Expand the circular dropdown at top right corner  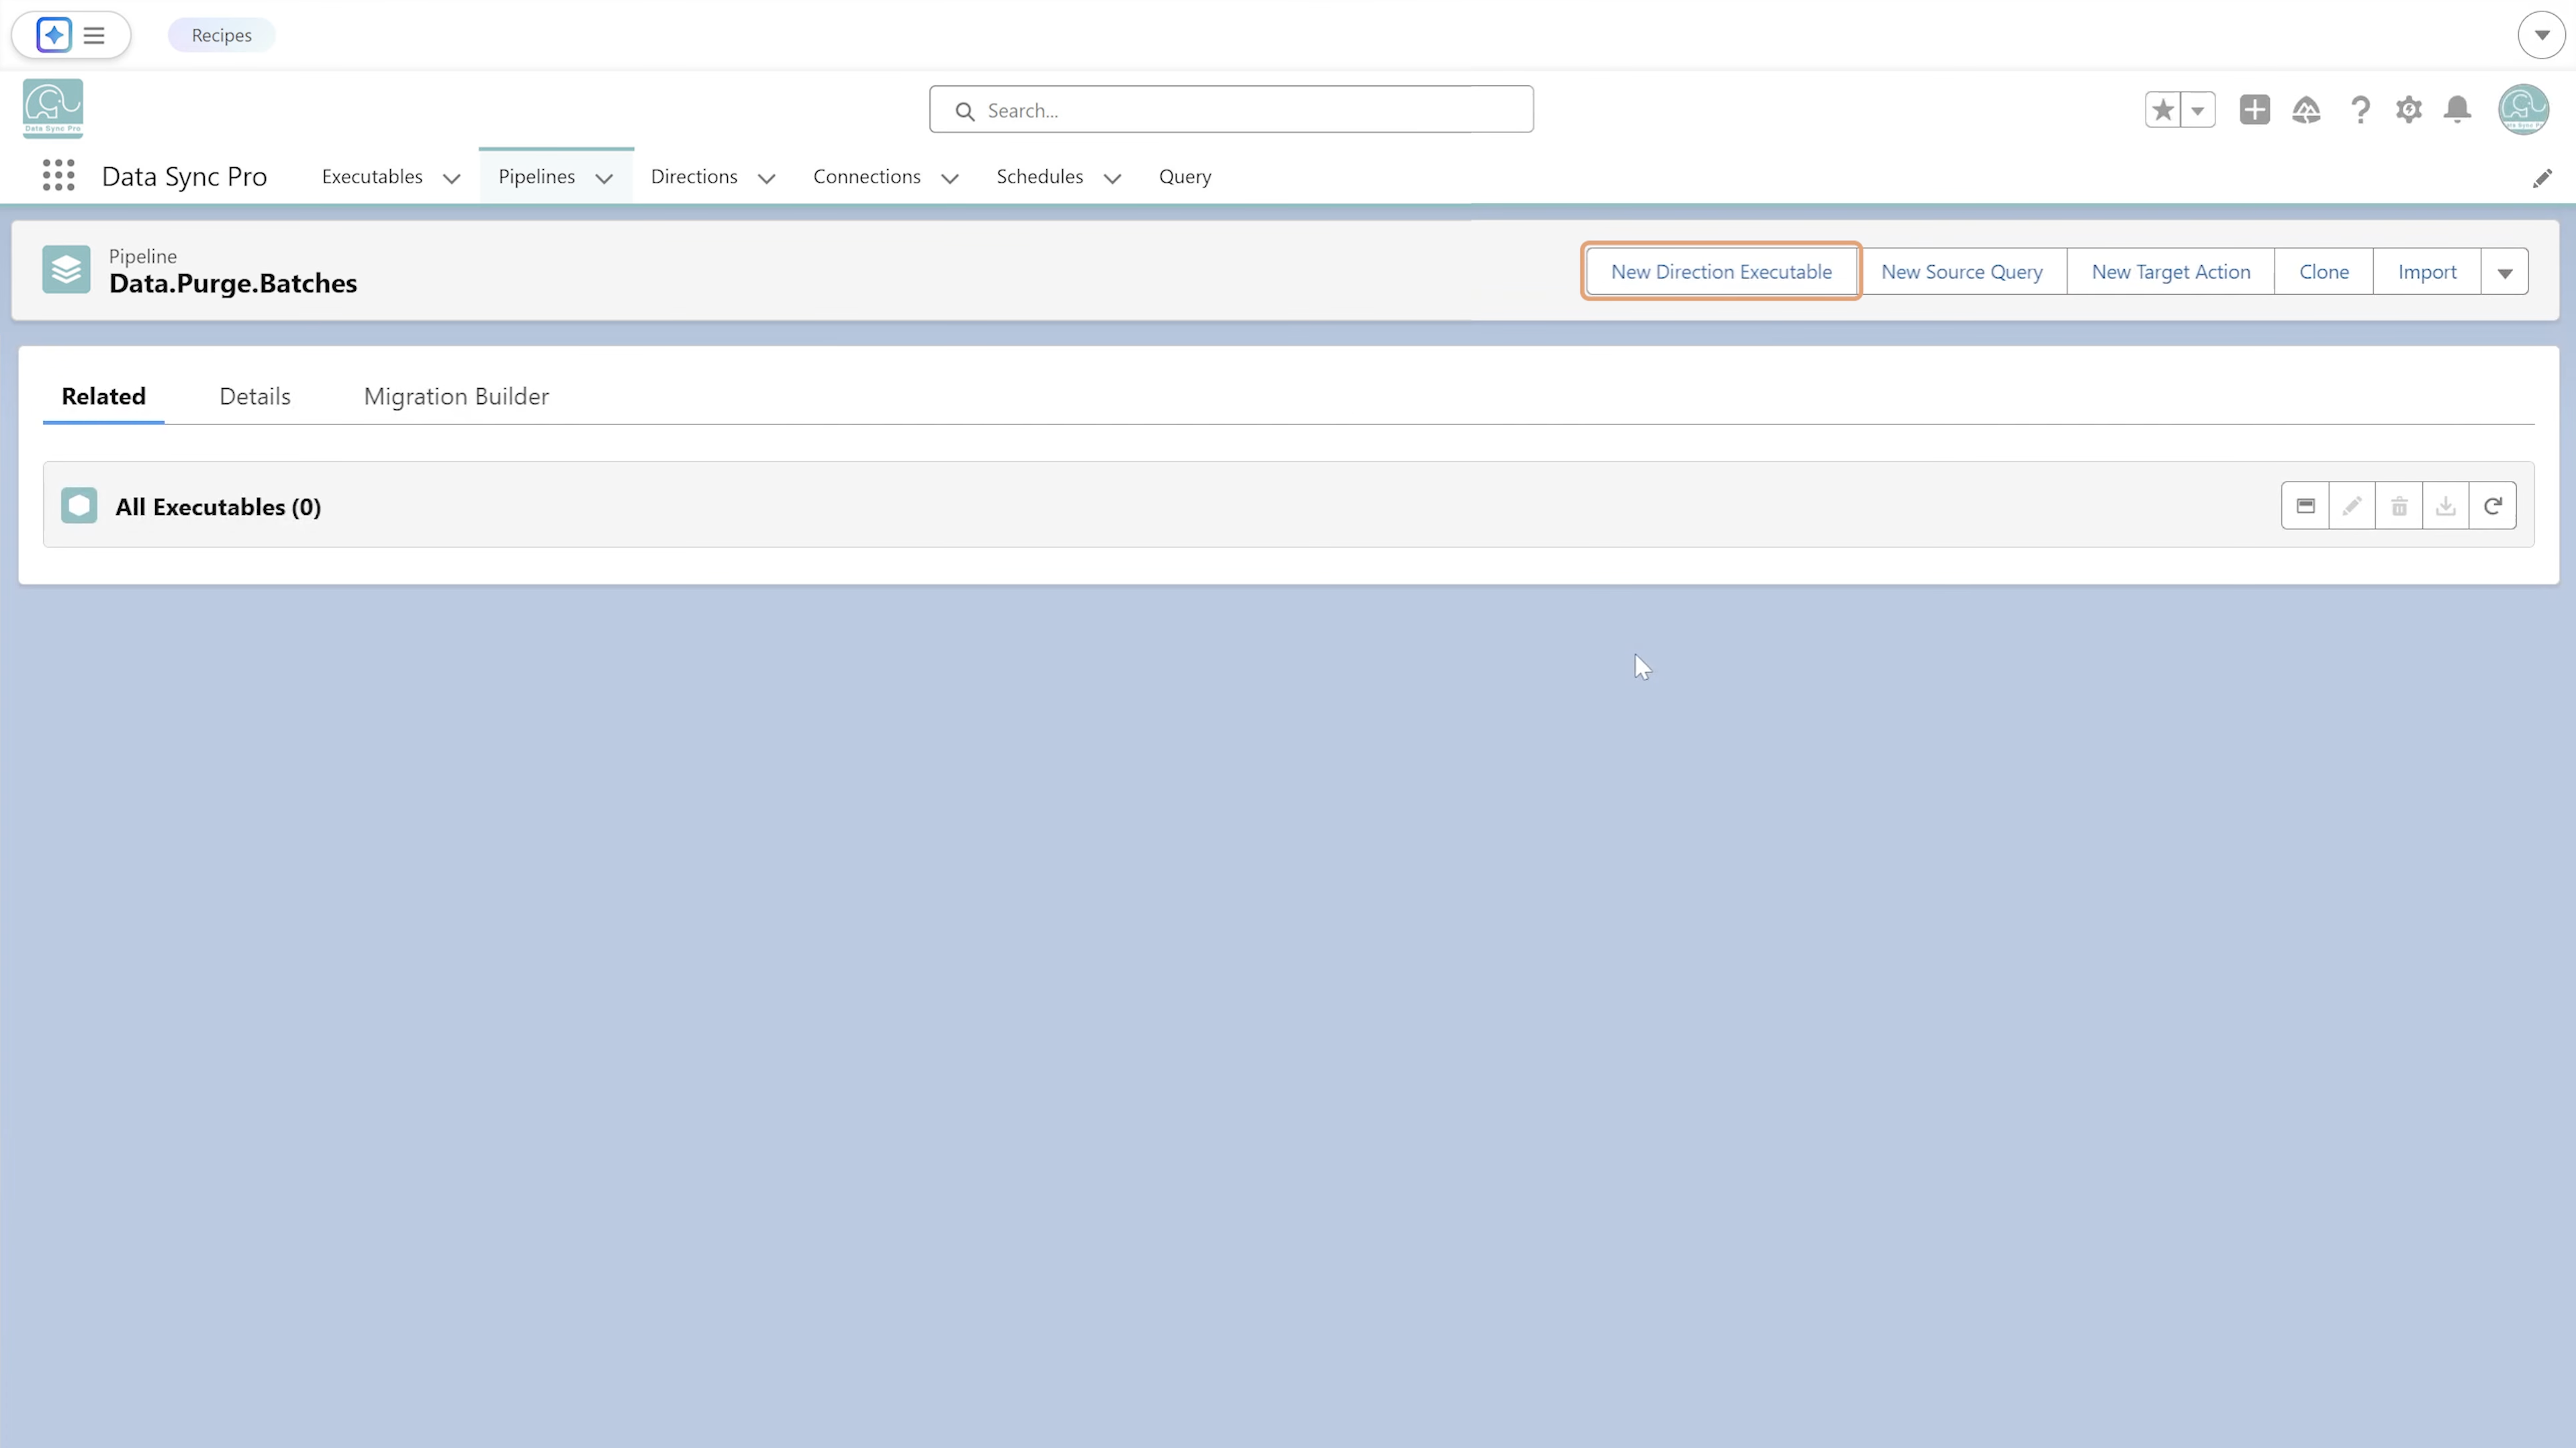2542,35
